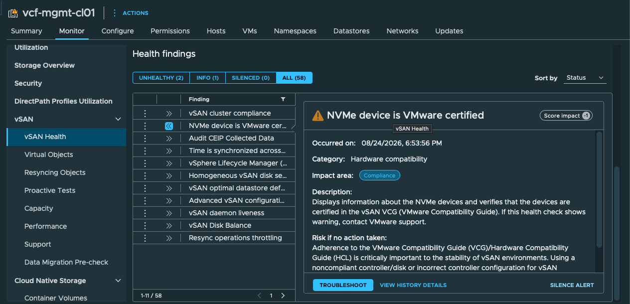Expand details for Resync operations throttling
630x304 pixels.
(x=169, y=238)
